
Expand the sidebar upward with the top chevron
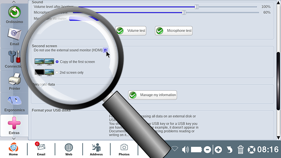(x=14, y=2)
